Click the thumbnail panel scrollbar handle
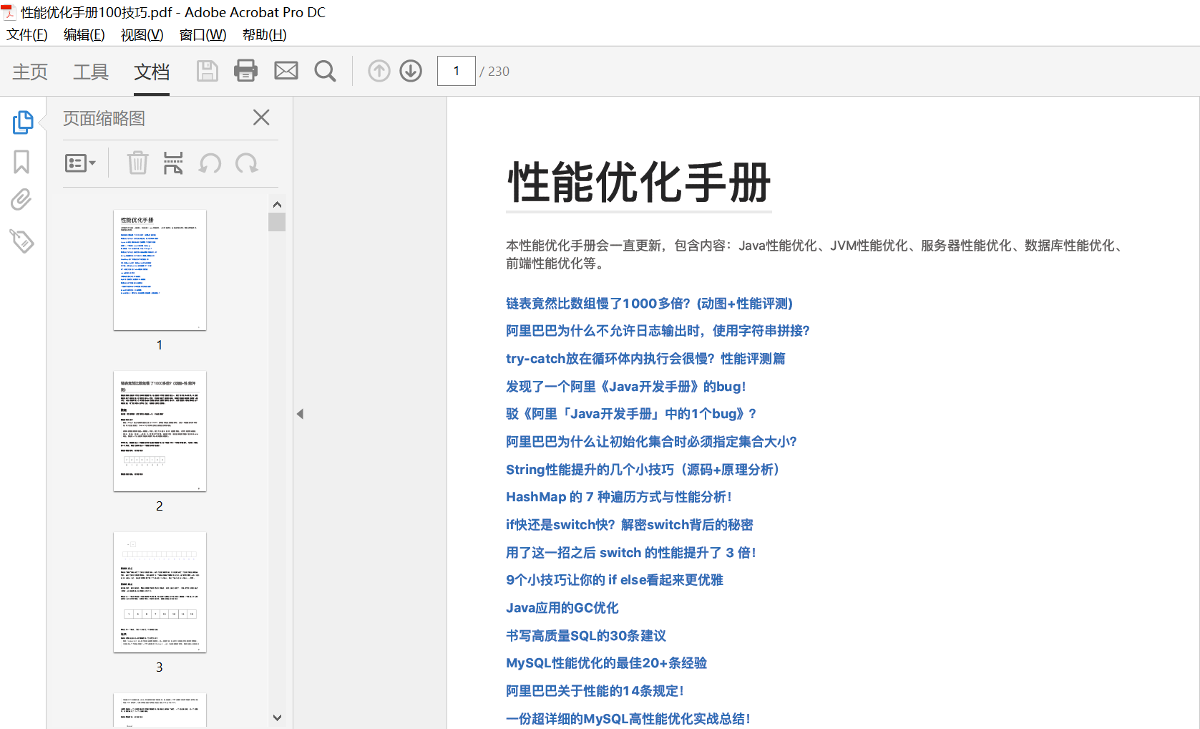This screenshot has height=729, width=1200. (x=277, y=222)
